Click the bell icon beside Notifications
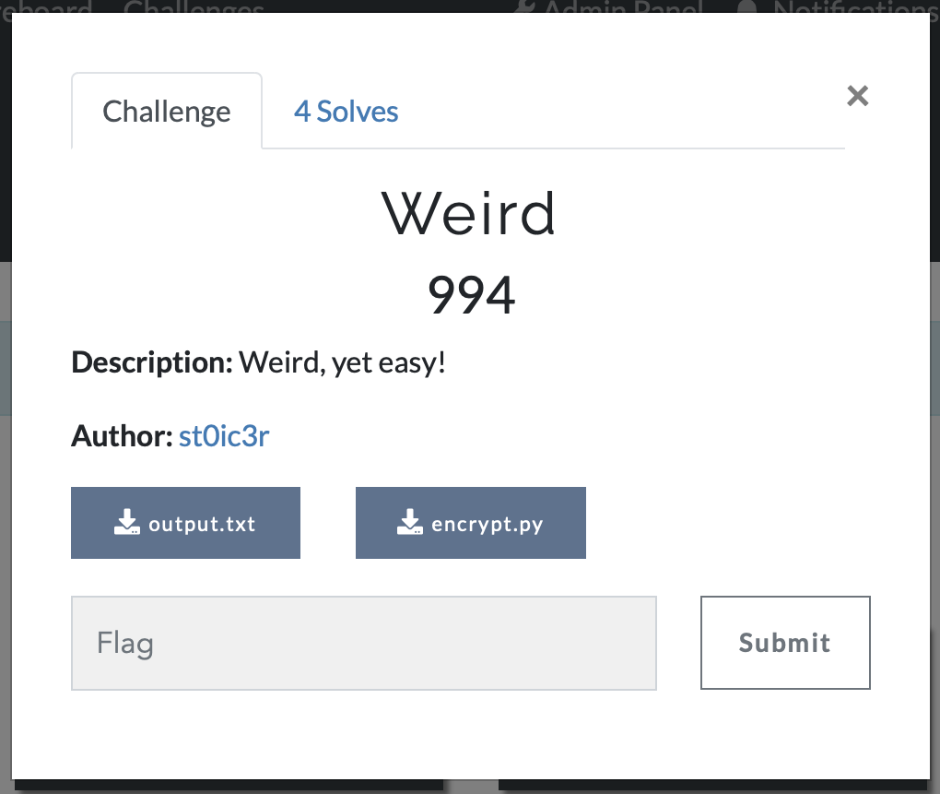This screenshot has width=940, height=794. (746, 6)
